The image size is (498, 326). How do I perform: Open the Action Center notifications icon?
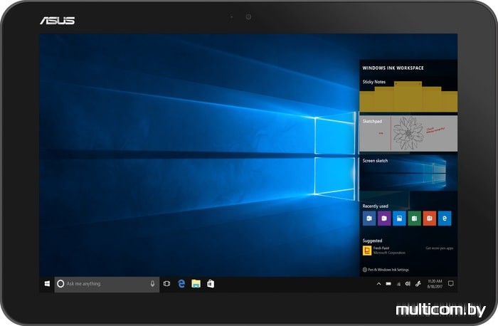450,283
